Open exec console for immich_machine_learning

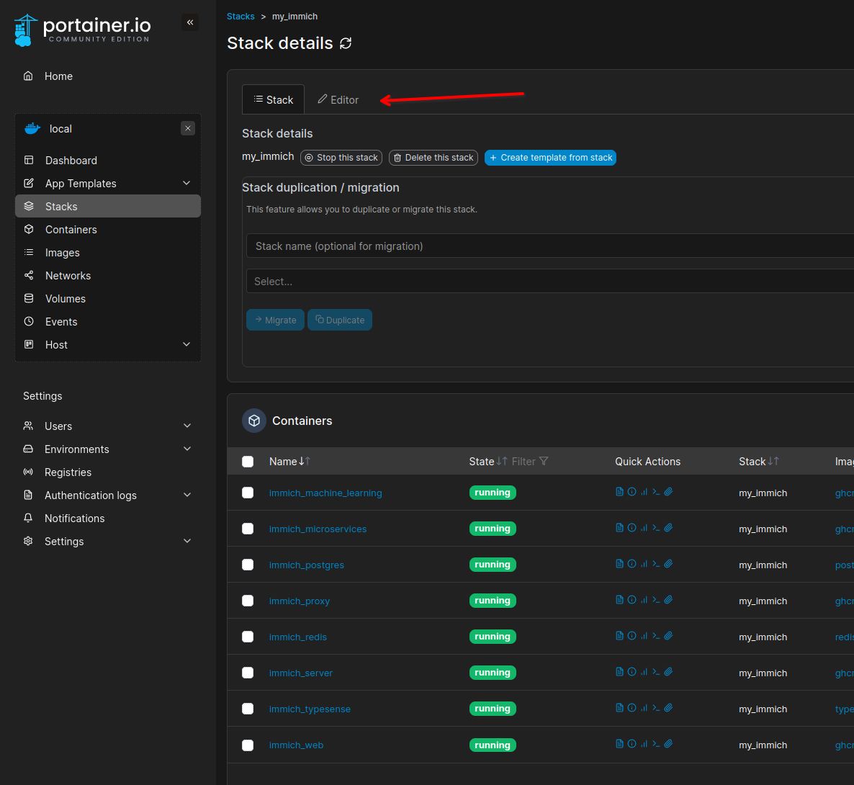(656, 492)
